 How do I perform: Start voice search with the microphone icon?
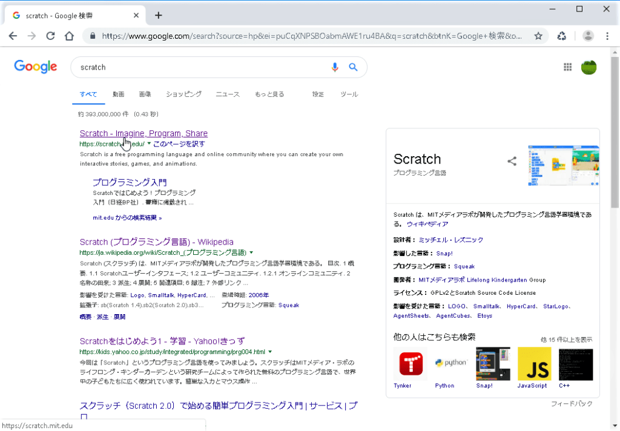click(335, 67)
